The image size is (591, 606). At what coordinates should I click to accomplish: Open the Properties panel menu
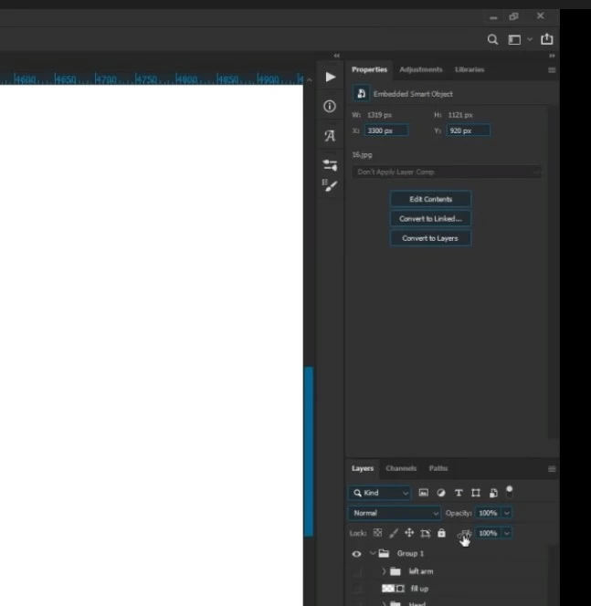[x=552, y=70]
